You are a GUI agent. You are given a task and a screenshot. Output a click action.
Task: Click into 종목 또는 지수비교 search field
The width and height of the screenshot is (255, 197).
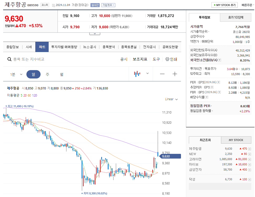29,59
